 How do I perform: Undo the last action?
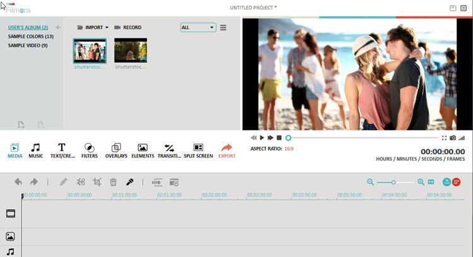(x=18, y=182)
